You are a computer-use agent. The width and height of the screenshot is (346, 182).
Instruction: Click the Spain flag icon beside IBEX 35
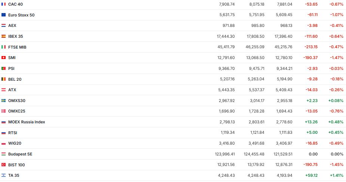click(x=4, y=36)
